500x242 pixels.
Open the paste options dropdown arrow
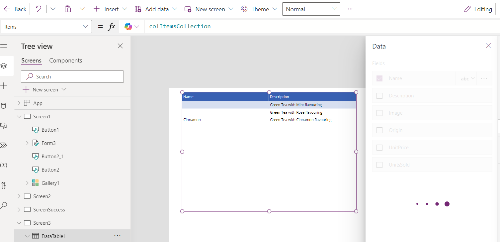(x=82, y=9)
